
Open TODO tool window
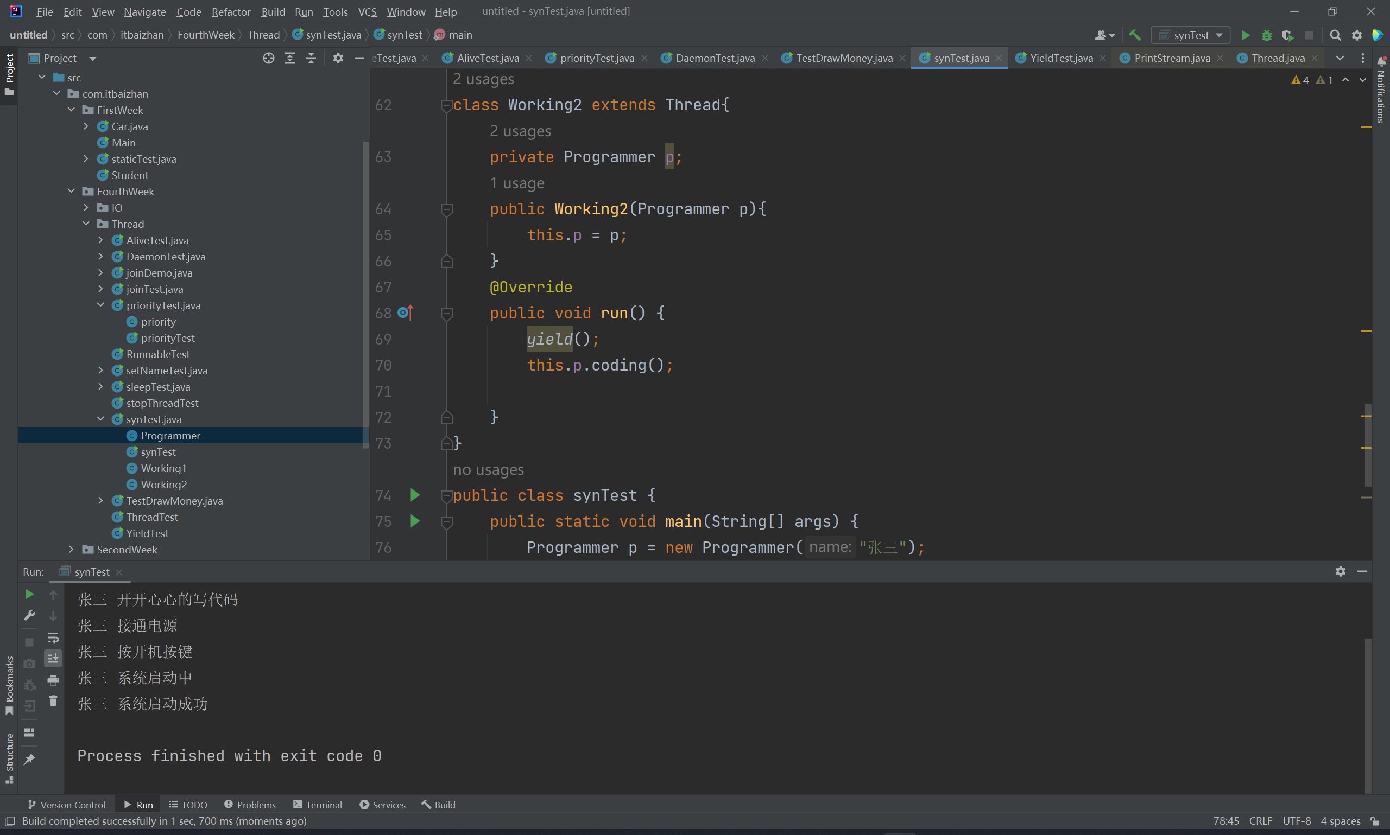pyautogui.click(x=188, y=805)
